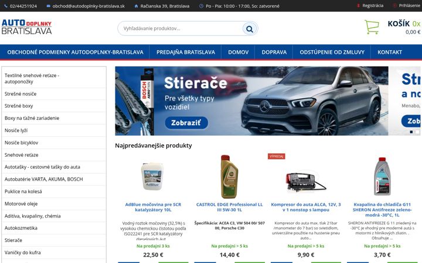Click the Castrol price 14,40 €

click(x=229, y=255)
